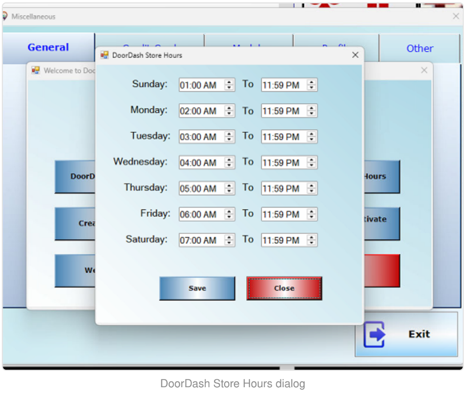Screen dimensions: 465x393
Task: Click the DoorDash Store Hours title icon
Action: [104, 55]
